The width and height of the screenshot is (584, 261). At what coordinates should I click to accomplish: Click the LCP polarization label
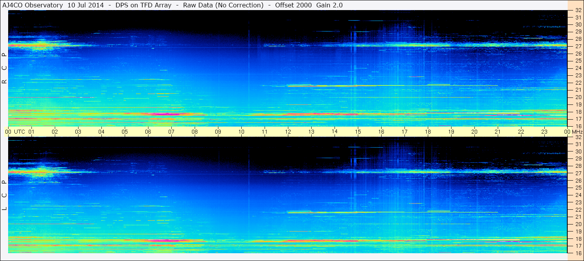(4, 195)
